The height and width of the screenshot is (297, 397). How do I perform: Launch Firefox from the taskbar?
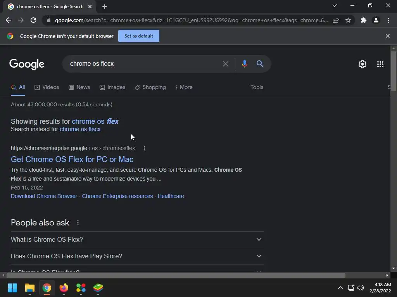tap(64, 288)
